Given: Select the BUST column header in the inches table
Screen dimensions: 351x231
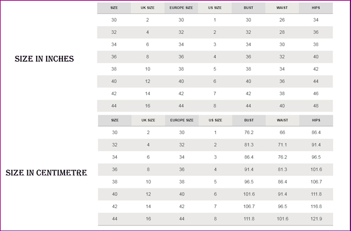Looking at the screenshot, I should (248, 8).
